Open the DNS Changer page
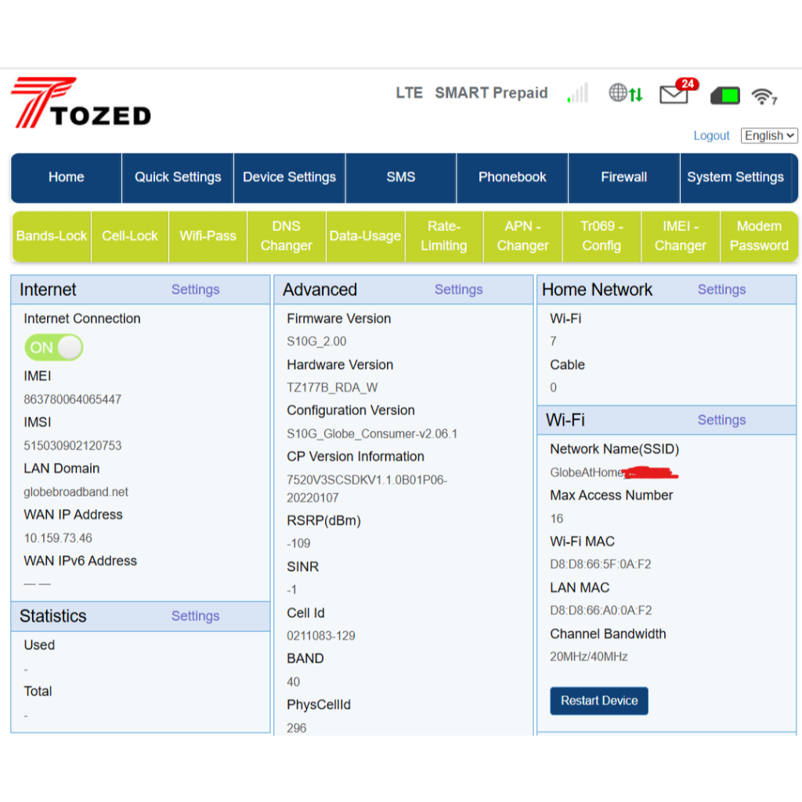The image size is (802, 802). 286,236
